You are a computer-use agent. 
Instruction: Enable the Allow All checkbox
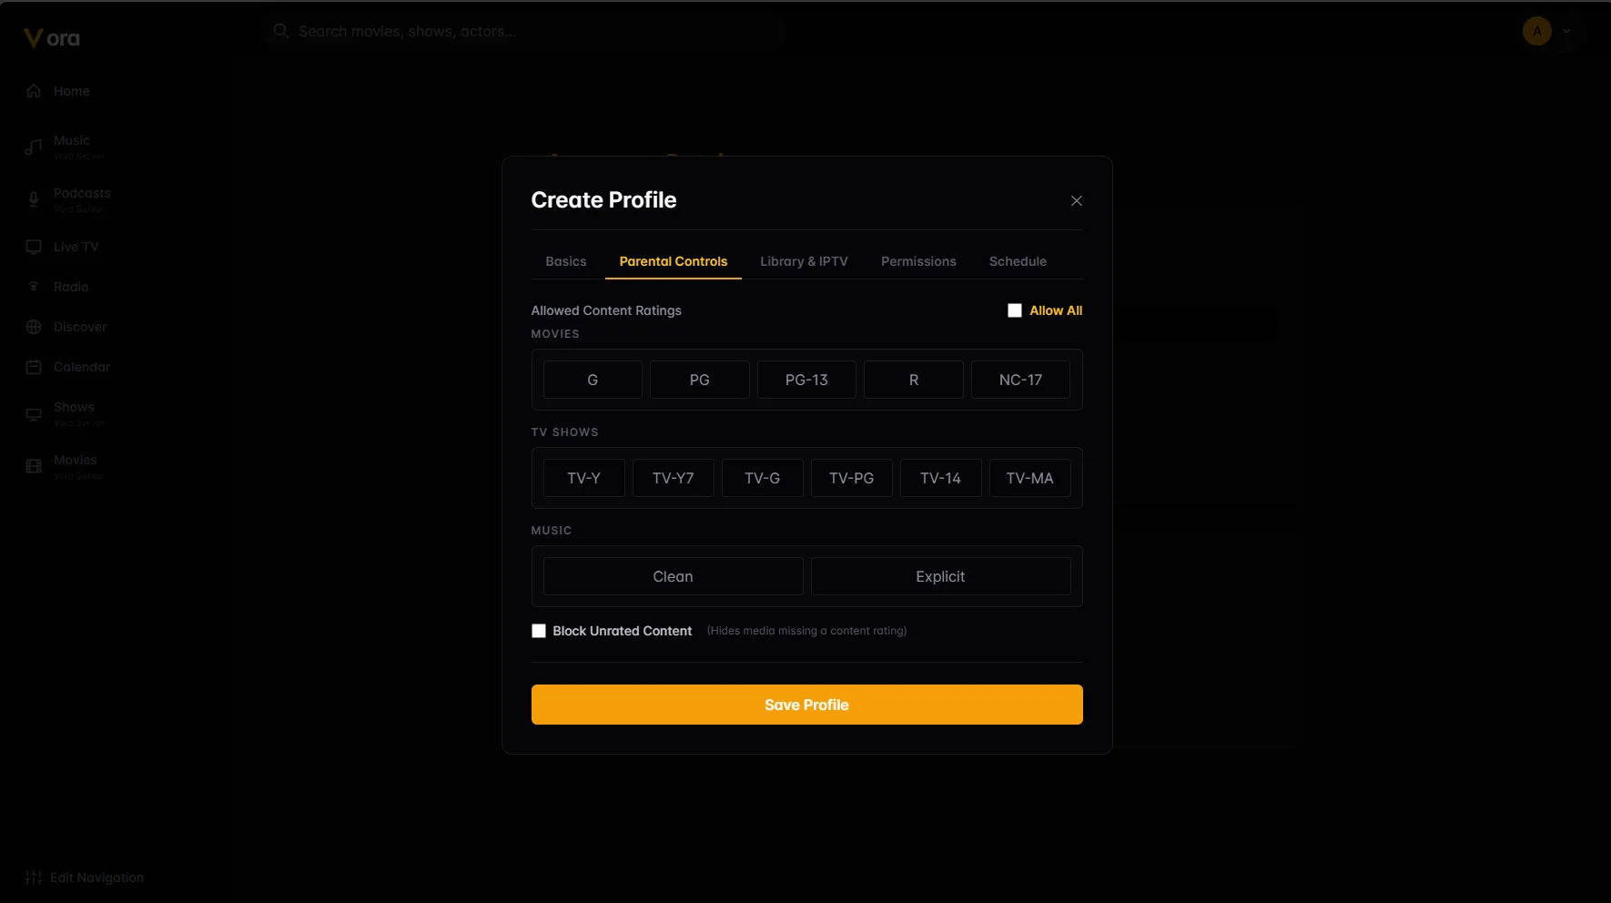1015,310
